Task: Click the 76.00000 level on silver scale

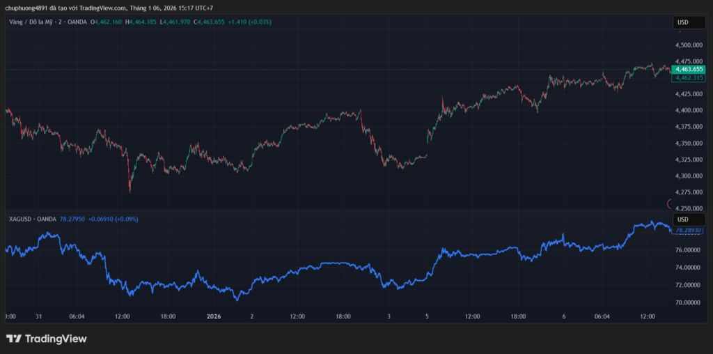Action: pyautogui.click(x=688, y=250)
